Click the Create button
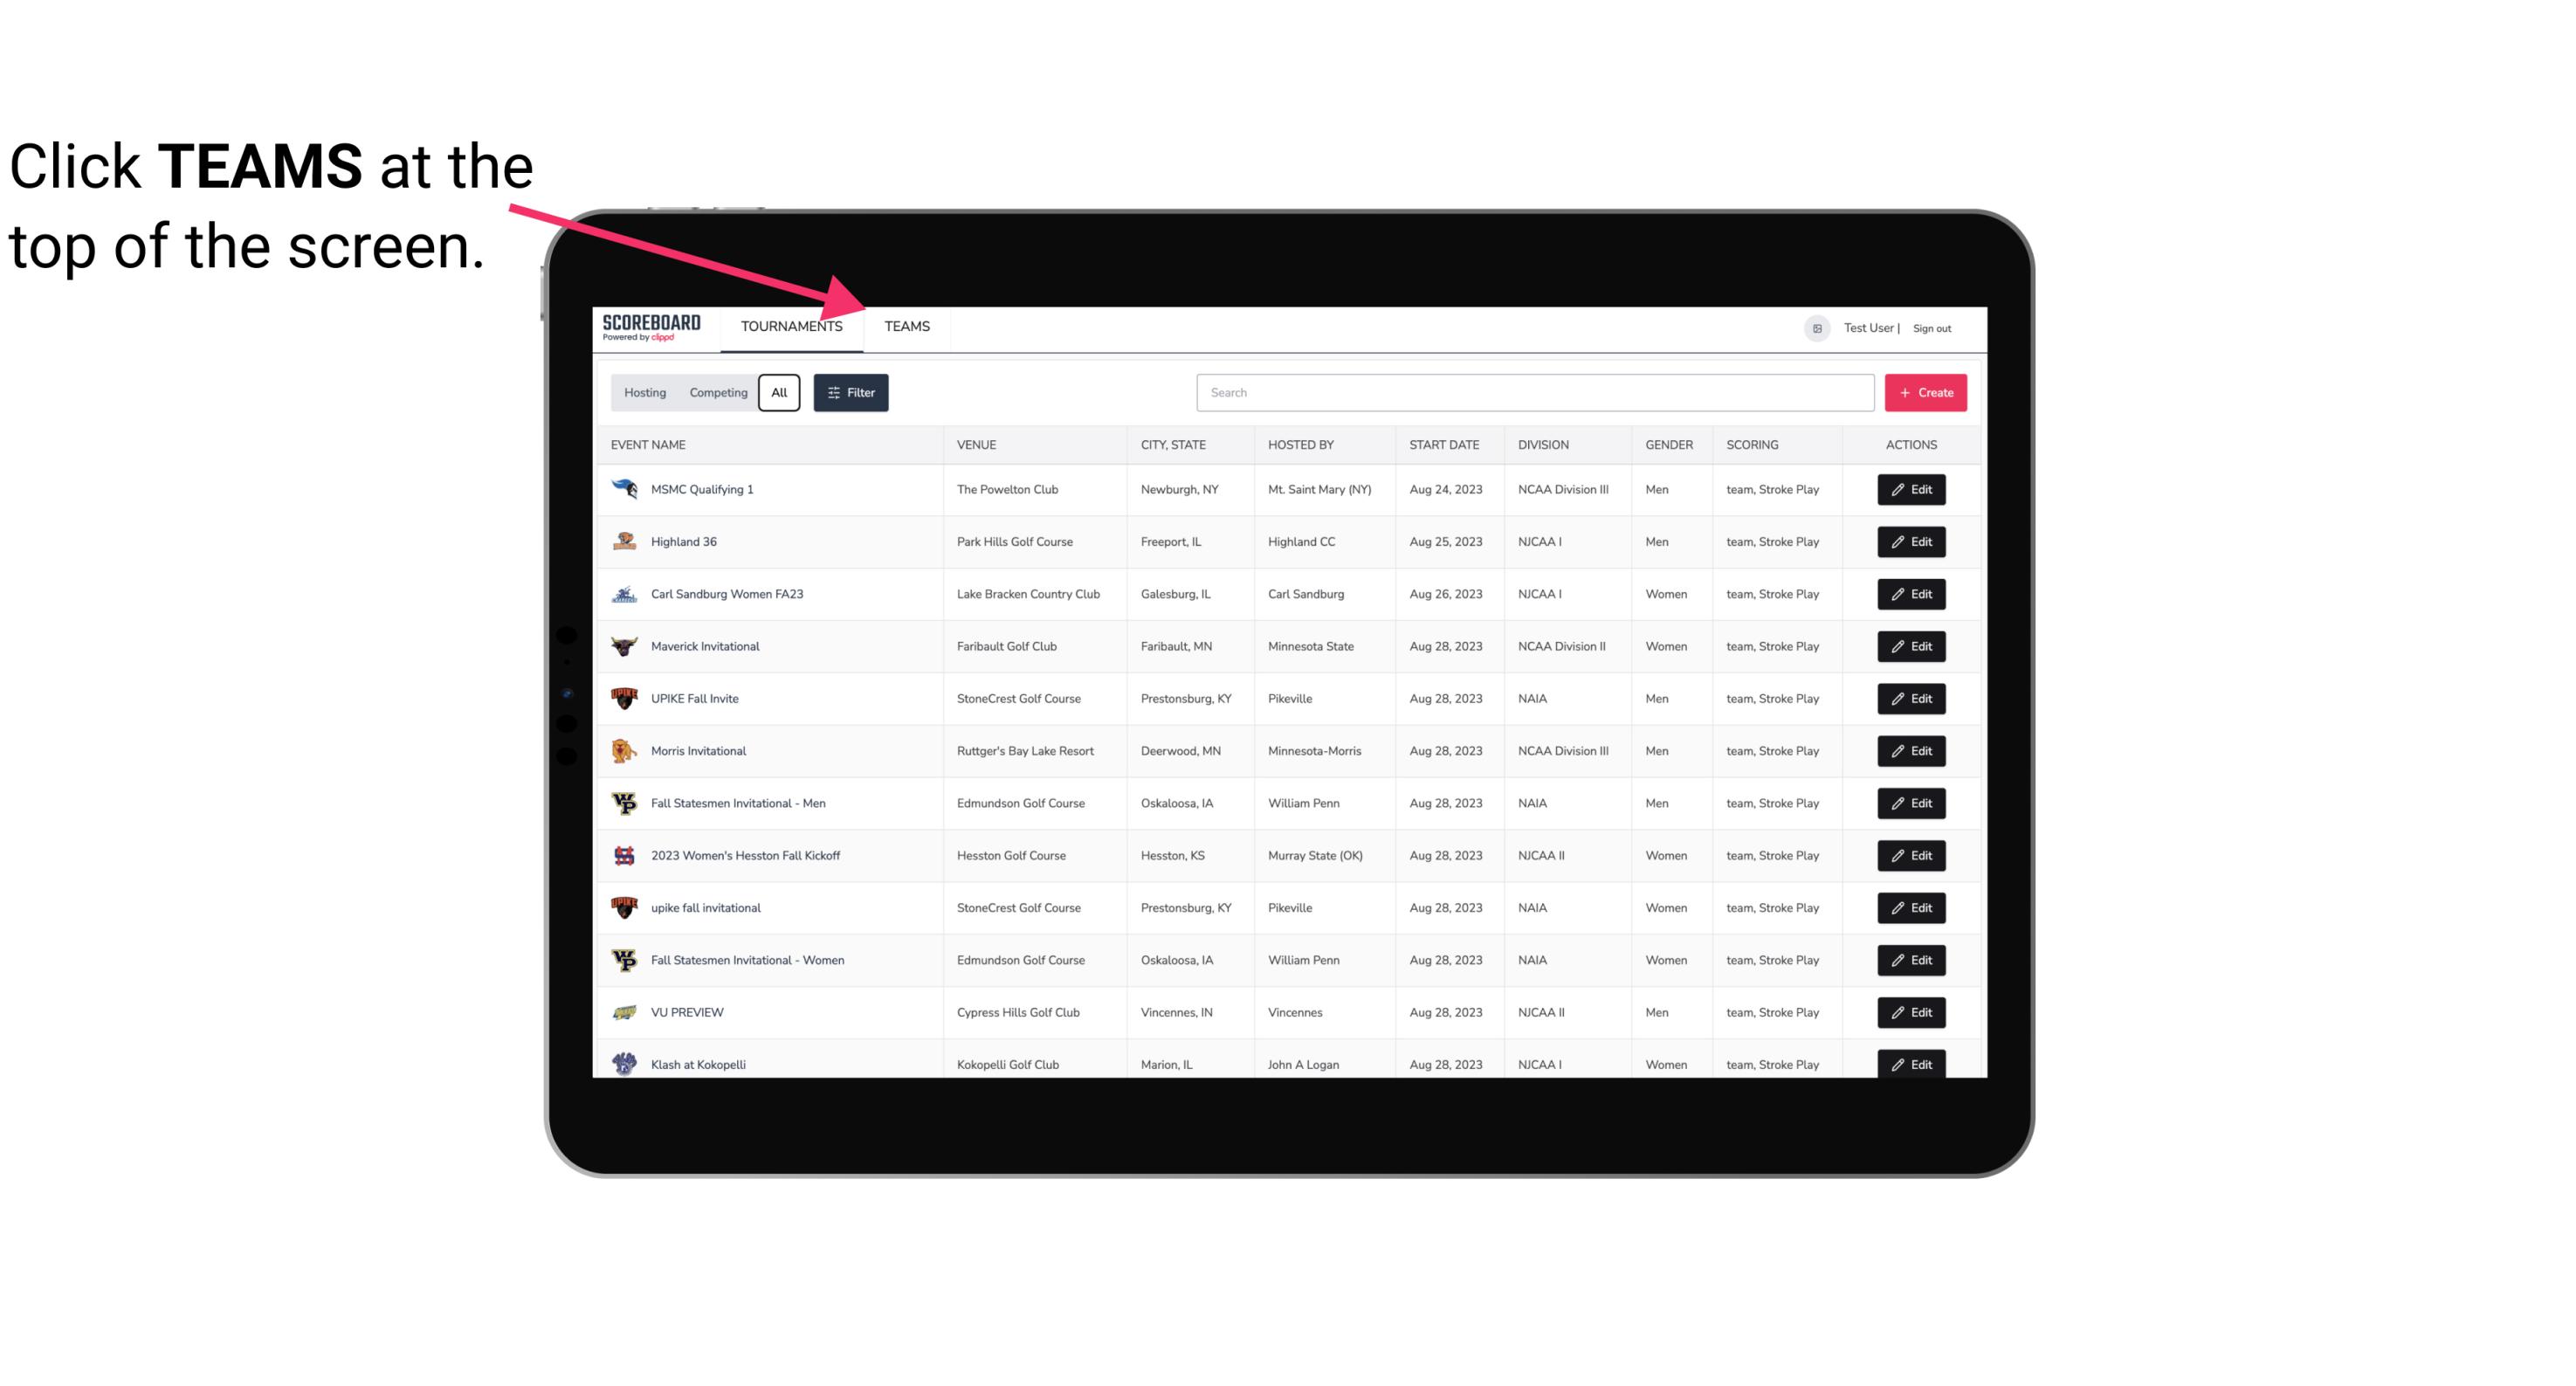Viewport: 2576px width, 1386px height. [x=1926, y=391]
